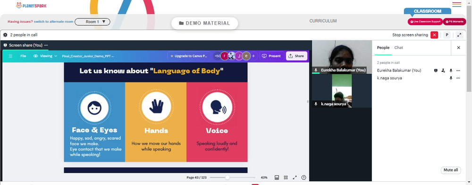Click the Eurekha Balakumar (You) name
This screenshot has height=185, width=472.
399,70
